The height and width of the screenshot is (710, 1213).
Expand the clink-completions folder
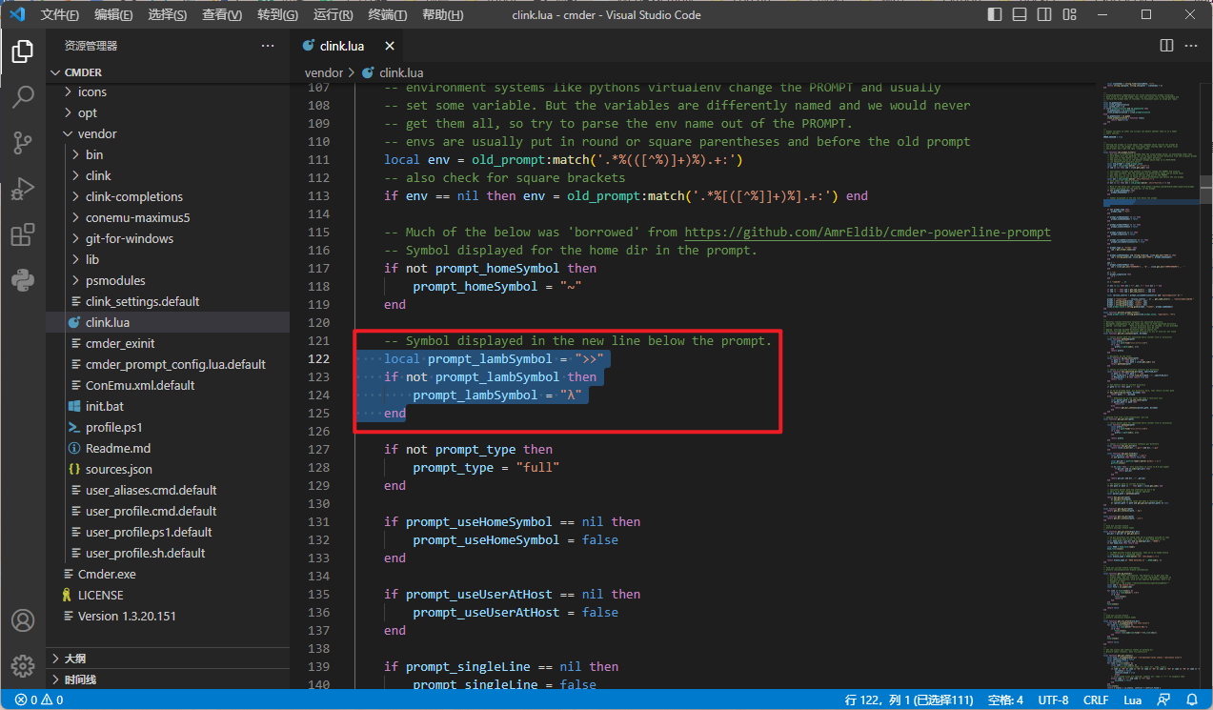(x=168, y=196)
